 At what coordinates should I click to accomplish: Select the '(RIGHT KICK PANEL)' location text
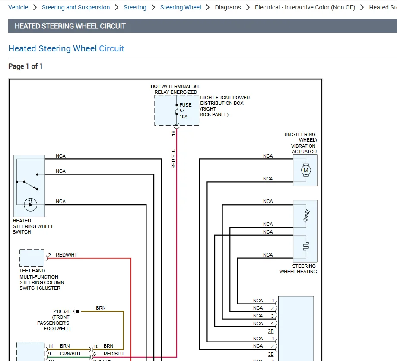click(x=214, y=112)
